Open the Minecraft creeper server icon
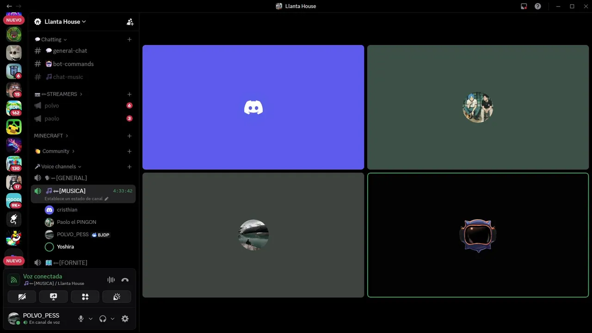592x333 pixels. 14,127
